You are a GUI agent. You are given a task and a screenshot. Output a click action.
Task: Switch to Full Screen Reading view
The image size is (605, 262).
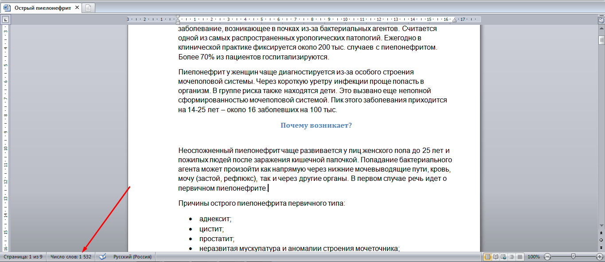pos(496,257)
